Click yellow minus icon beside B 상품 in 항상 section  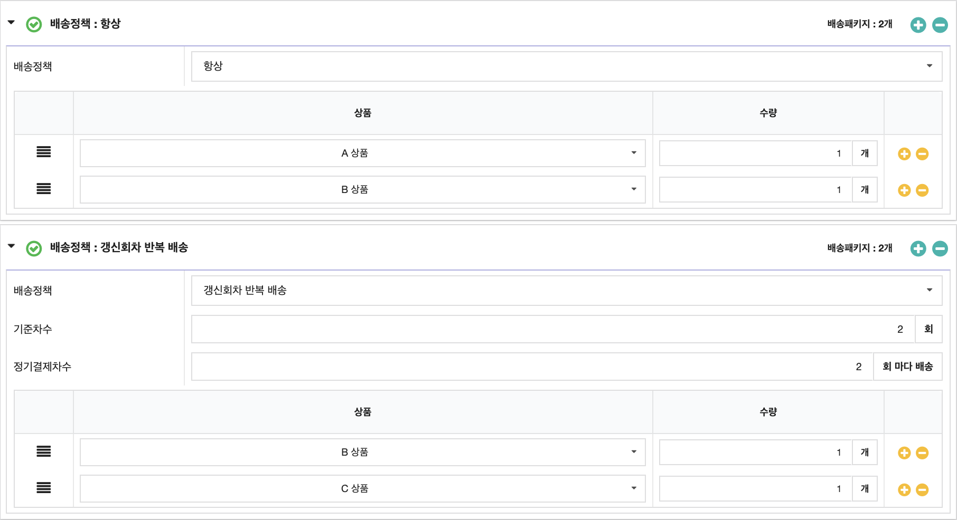[922, 190]
